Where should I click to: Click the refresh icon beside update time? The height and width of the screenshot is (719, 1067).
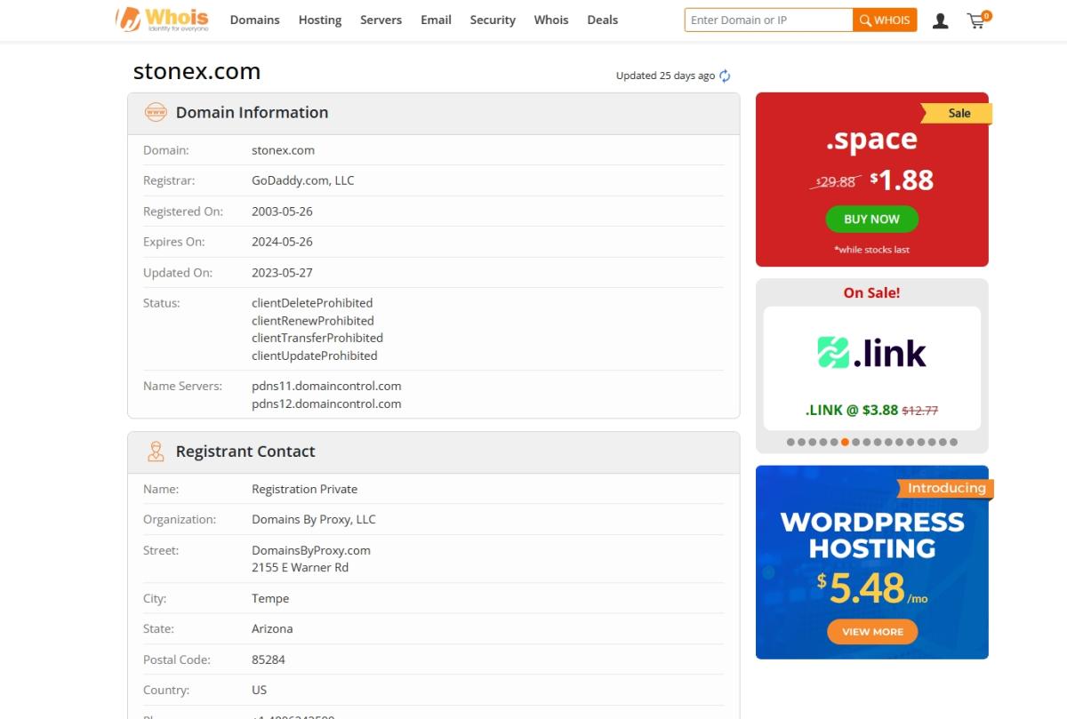click(x=725, y=76)
